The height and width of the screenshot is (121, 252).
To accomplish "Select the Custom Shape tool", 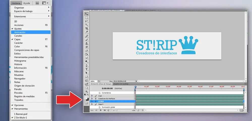I will [87, 76].
